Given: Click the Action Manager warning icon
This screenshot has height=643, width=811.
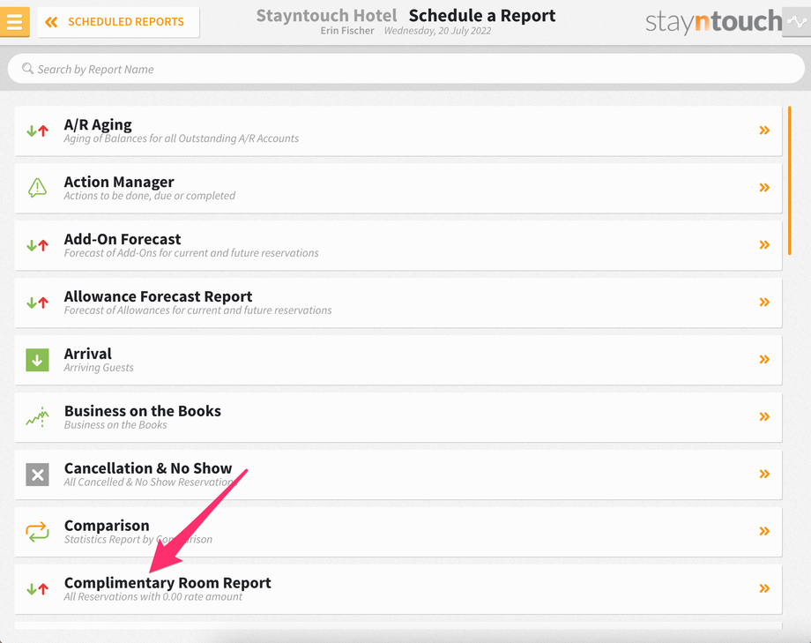Looking at the screenshot, I should tap(37, 187).
